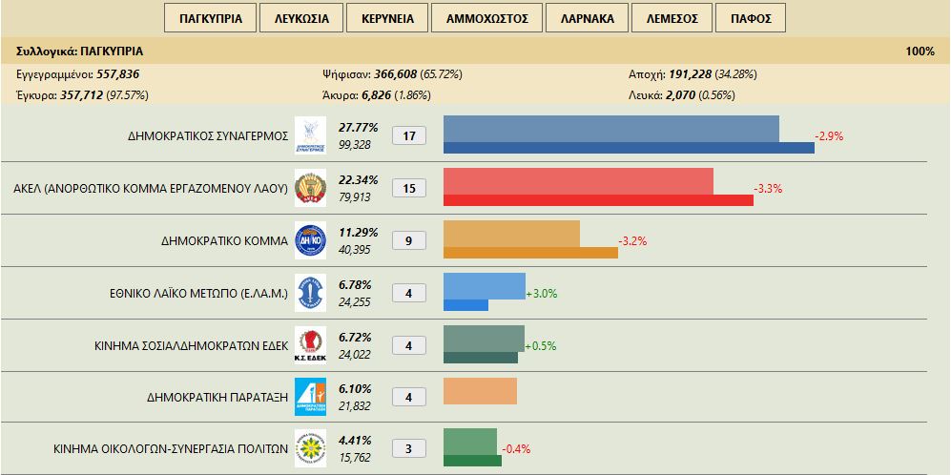Select the ΠΑΓΚΥΠΡΙΑ tab
Viewport: 951px width, 475px height.
point(211,18)
